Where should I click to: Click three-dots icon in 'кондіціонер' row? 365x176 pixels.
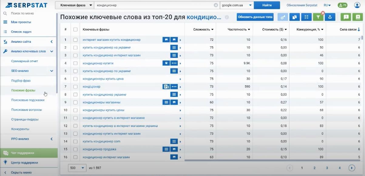[174, 87]
